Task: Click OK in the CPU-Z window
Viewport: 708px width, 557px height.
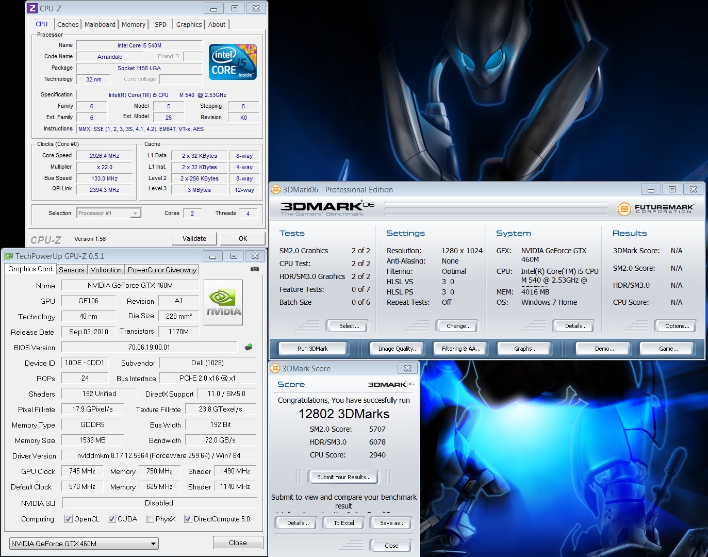Action: click(x=243, y=238)
